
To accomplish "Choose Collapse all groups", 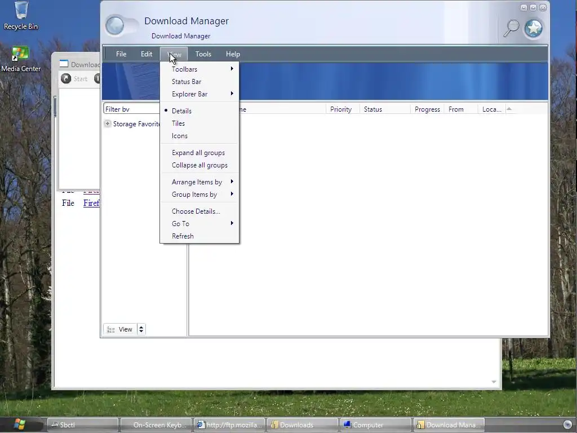I will pyautogui.click(x=199, y=165).
